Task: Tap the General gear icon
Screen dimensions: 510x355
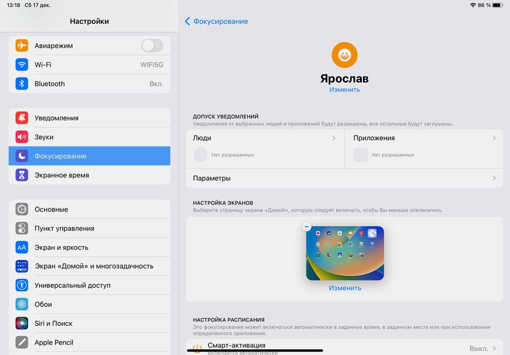Action: click(x=22, y=209)
